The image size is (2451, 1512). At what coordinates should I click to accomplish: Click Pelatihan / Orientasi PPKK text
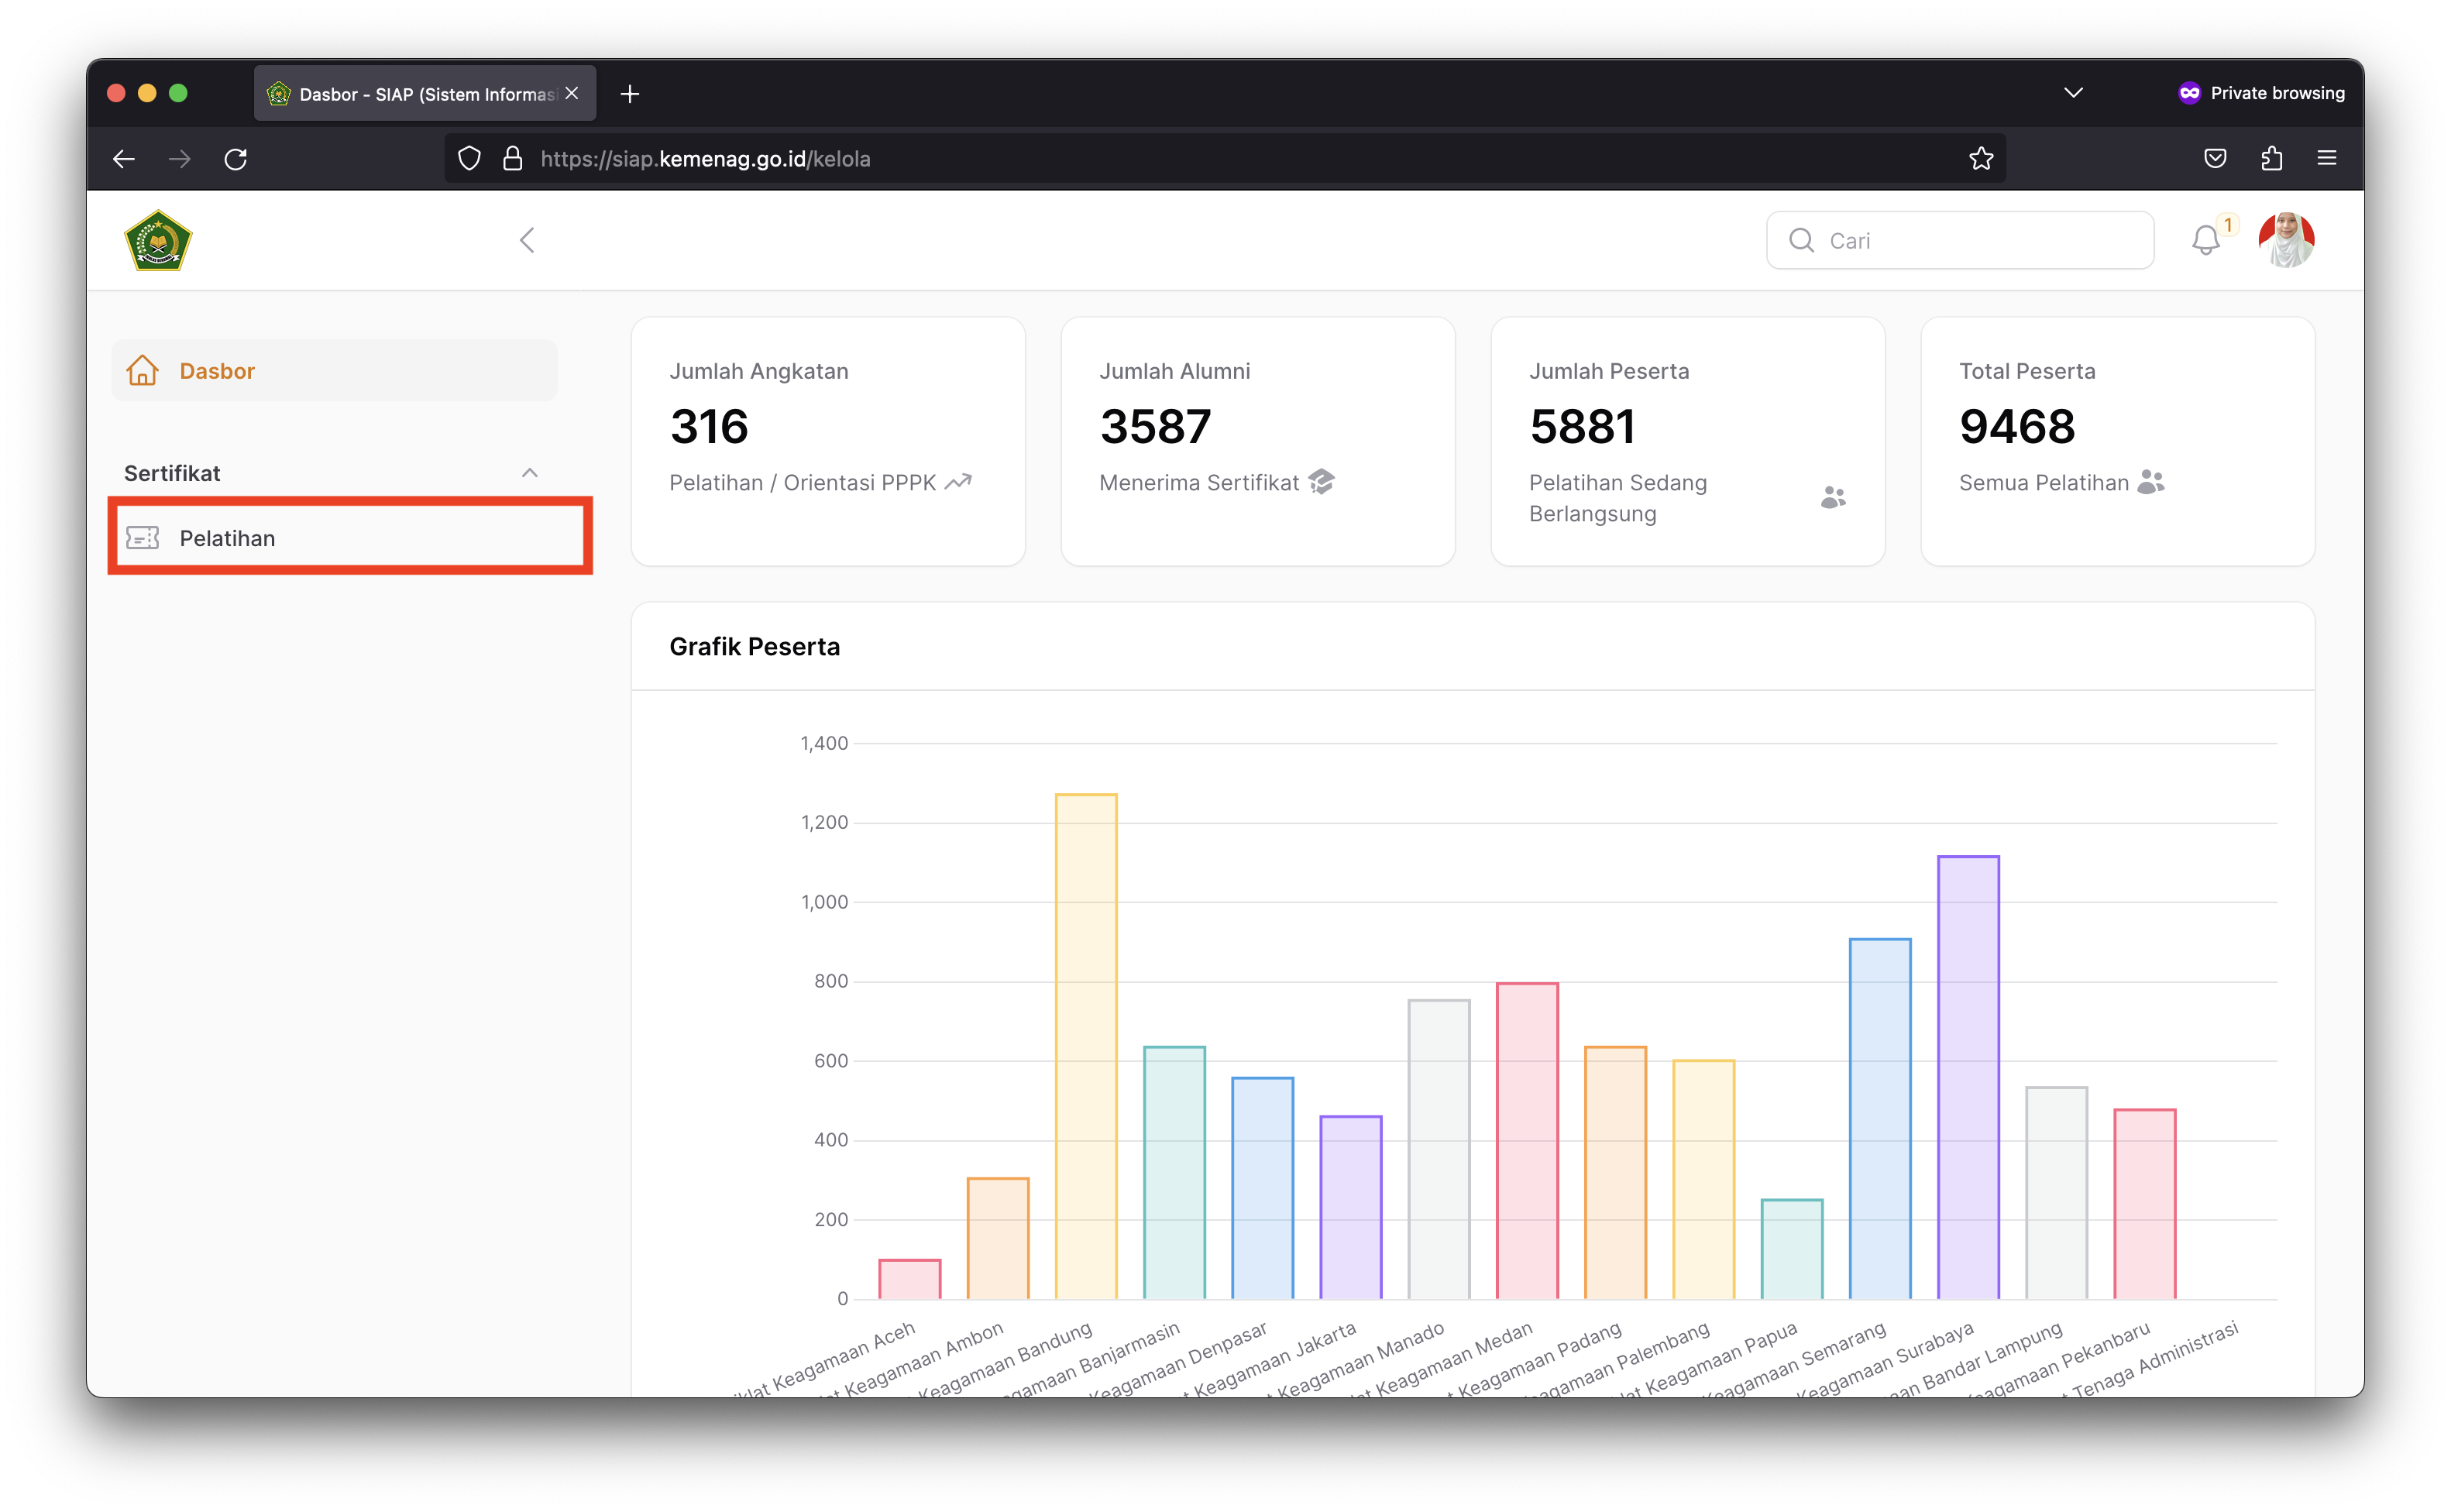click(x=802, y=482)
